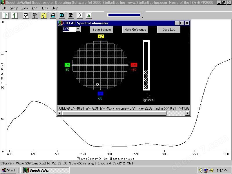Click the 'Tc:off' status entry

click(x=117, y=163)
